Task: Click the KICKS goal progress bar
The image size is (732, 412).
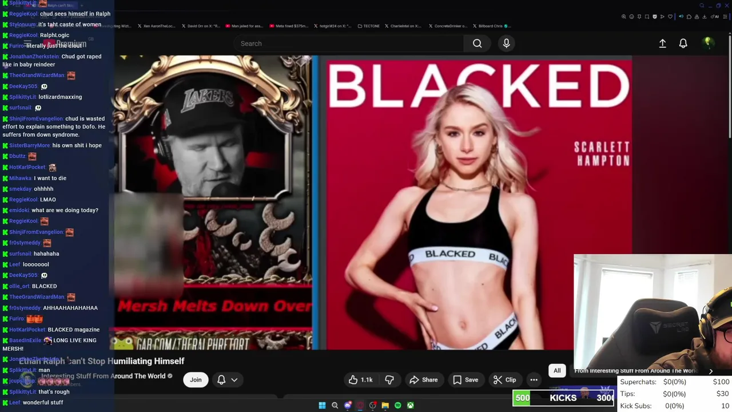Action: 563,398
